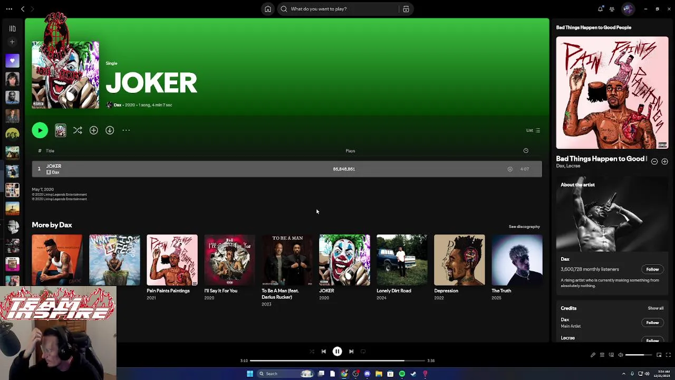
Task: Toggle shuffle in the player bar
Action: [312, 351]
